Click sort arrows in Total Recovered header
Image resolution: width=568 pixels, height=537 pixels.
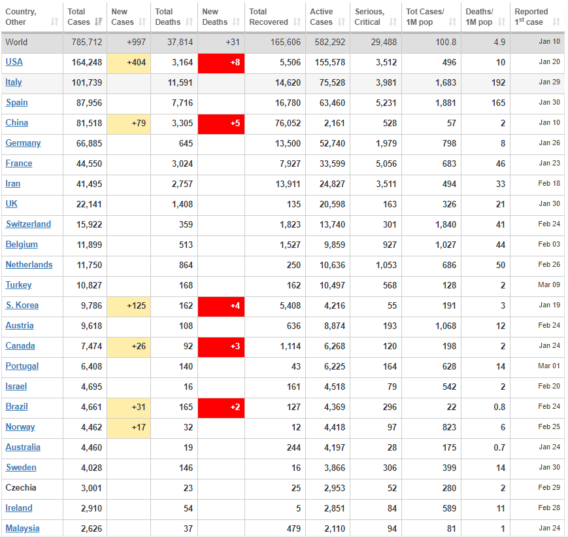pos(297,22)
